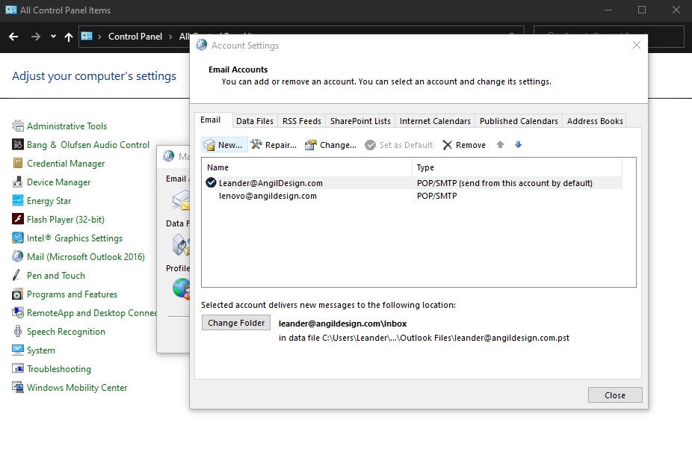
Task: Close the Account Settings dialog with X
Action: [637, 45]
